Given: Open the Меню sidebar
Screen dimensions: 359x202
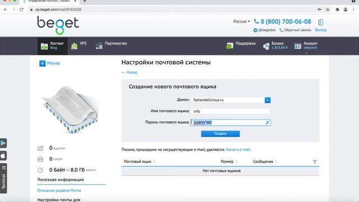Looking at the screenshot, I should (49, 63).
